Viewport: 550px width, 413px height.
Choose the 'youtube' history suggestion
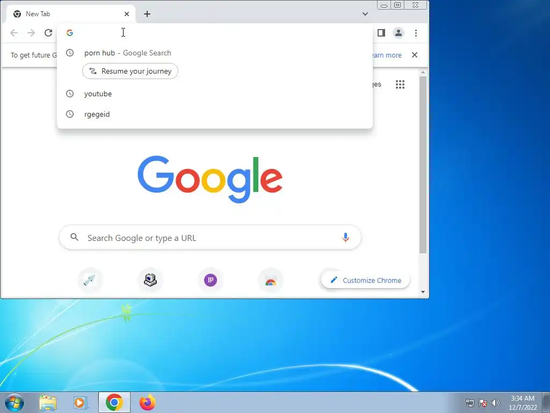pyautogui.click(x=215, y=94)
